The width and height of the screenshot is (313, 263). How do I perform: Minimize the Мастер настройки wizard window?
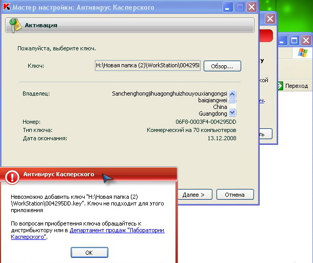(227, 7)
